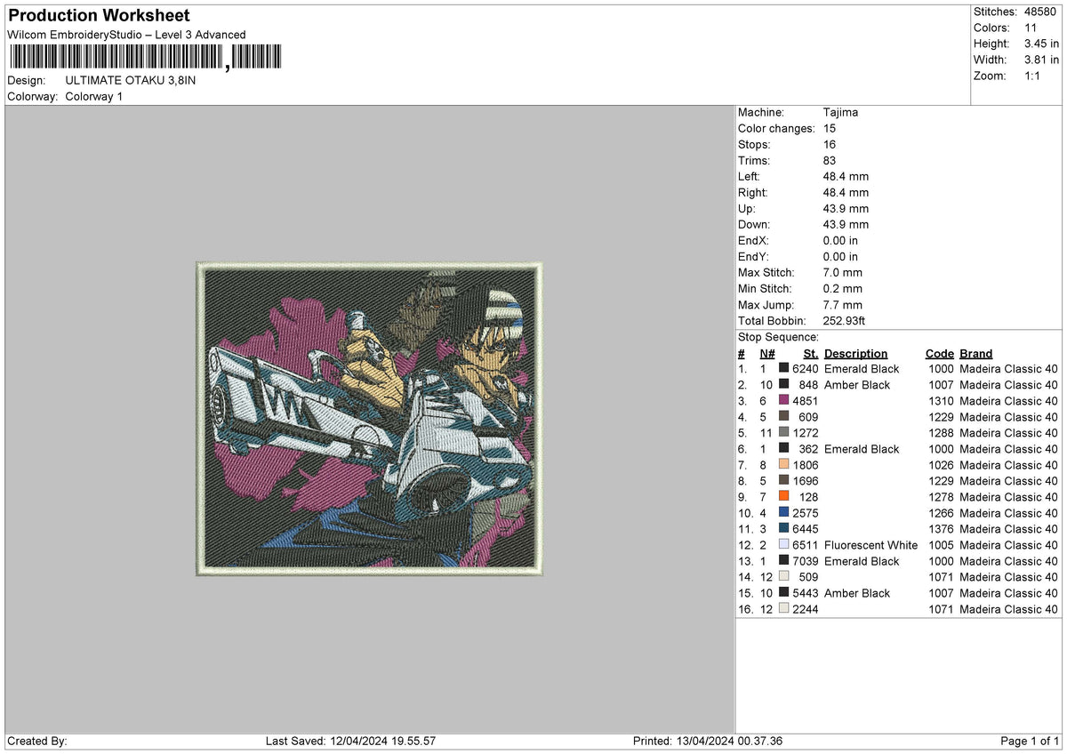Select the Emerald Black description in stop 6

click(x=862, y=449)
